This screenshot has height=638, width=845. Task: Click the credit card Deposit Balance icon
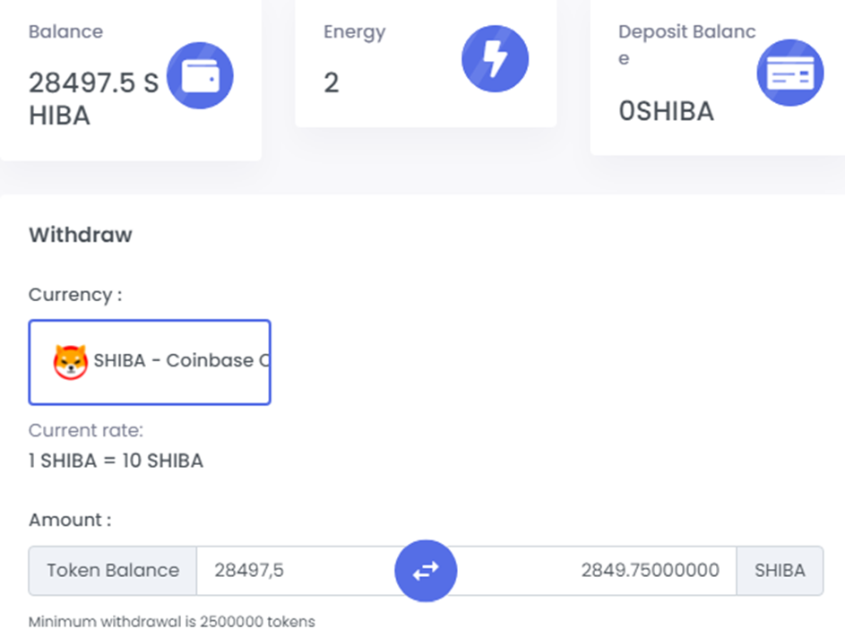coord(789,73)
